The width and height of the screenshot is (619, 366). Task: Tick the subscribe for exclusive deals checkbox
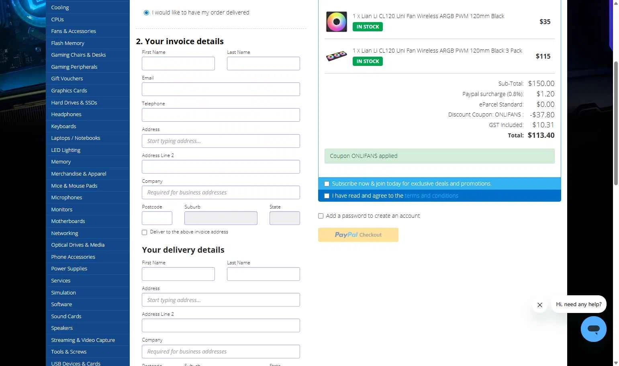click(x=327, y=184)
